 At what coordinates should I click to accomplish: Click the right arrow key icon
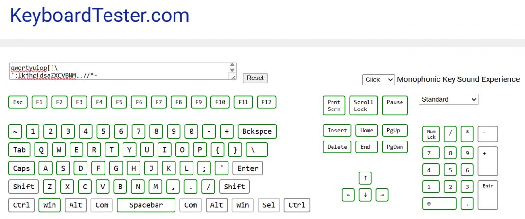coord(382,195)
